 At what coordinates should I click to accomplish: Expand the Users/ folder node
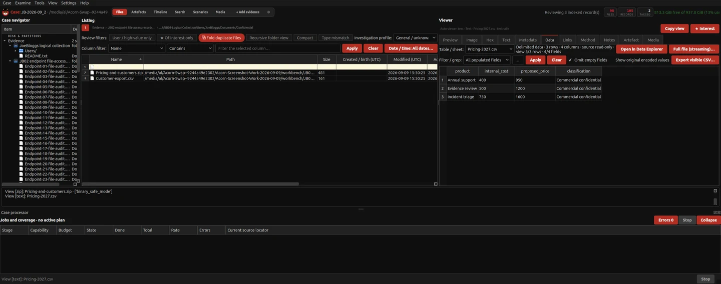click(x=16, y=51)
